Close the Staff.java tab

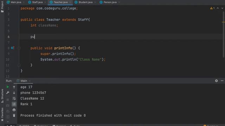pyautogui.click(x=45, y=2)
